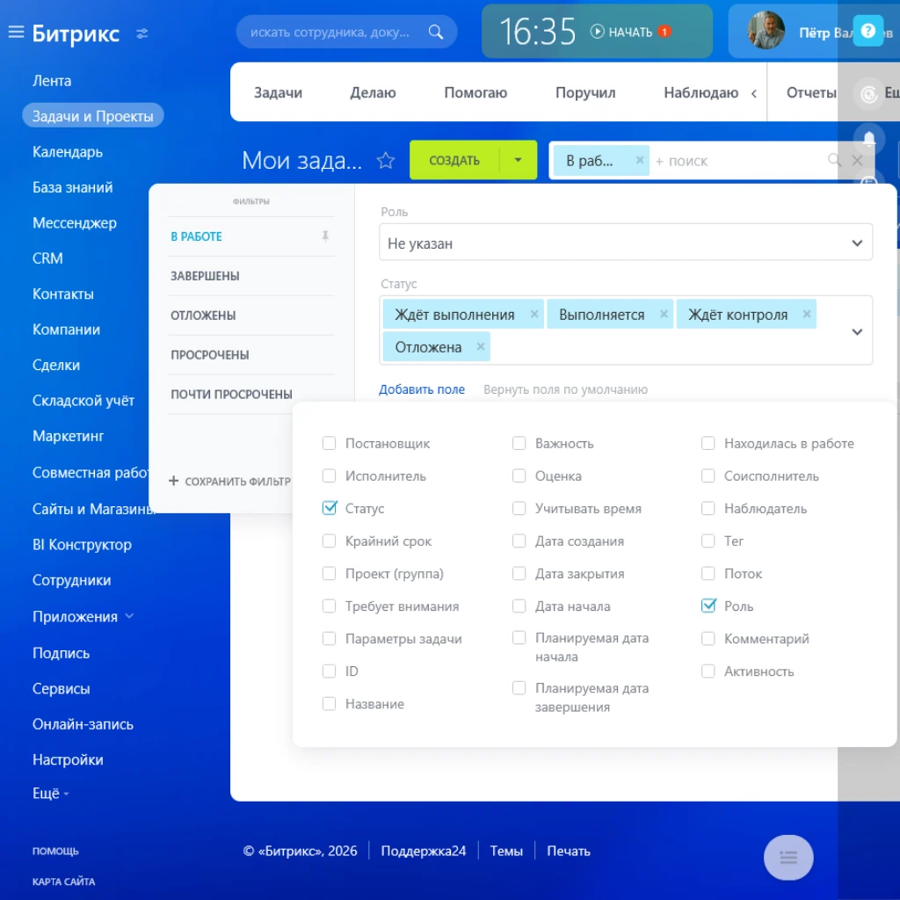Click the plus icon for Сохранить фильтр
This screenshot has width=900, height=900.
coord(174,482)
